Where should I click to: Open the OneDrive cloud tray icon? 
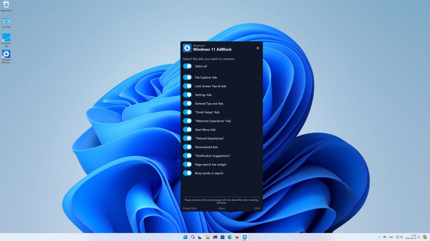coord(385,237)
